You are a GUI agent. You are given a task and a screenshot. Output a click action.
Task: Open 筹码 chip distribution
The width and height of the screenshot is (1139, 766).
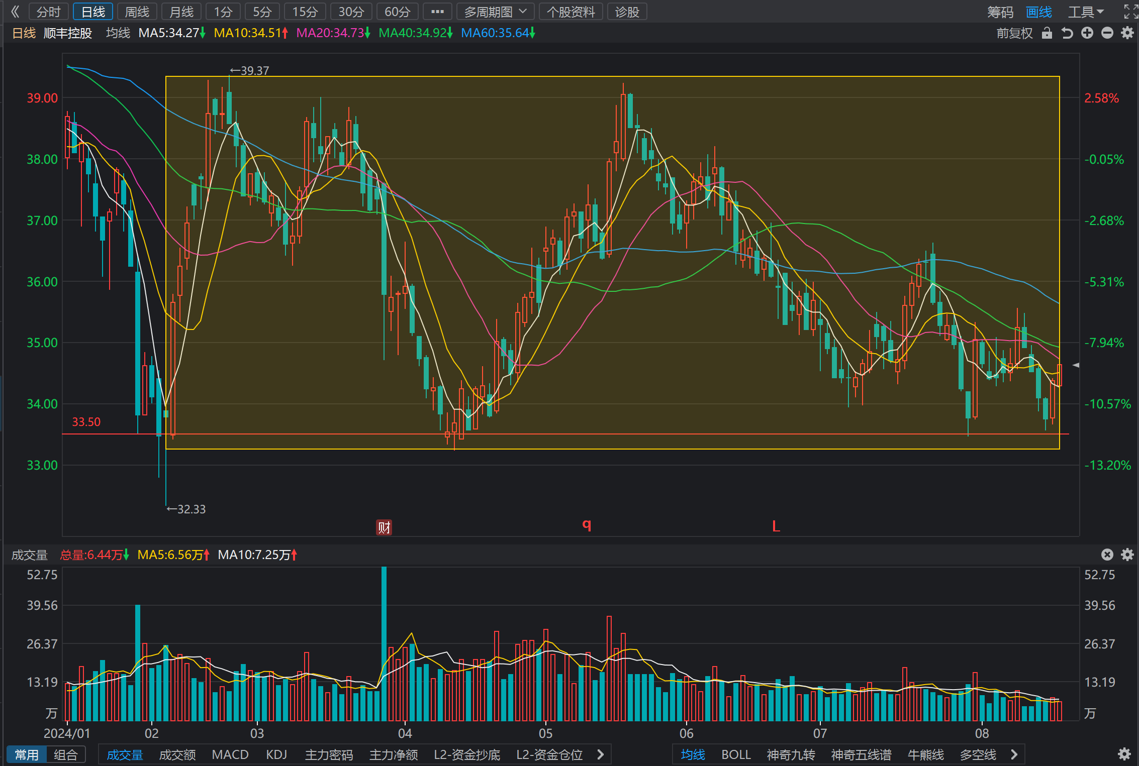[x=1000, y=12]
